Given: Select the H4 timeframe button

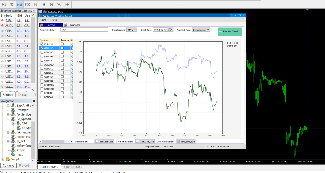Looking at the screenshot, I should [44, 4].
